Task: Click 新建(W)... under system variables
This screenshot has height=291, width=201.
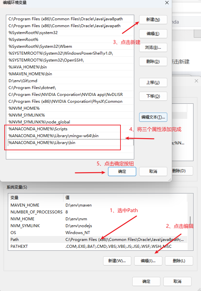Action: [x=117, y=261]
